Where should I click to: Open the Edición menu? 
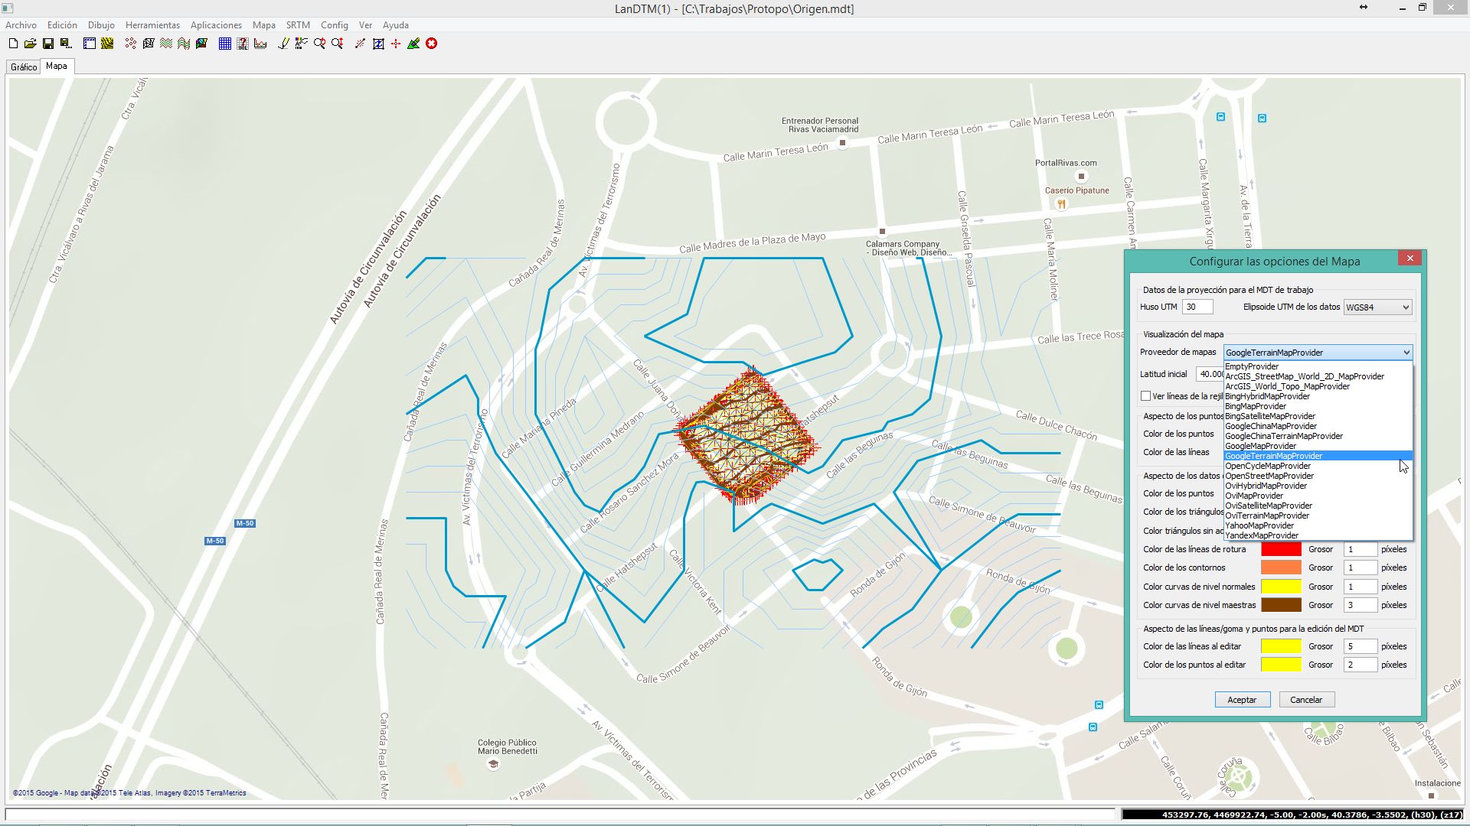62,25
